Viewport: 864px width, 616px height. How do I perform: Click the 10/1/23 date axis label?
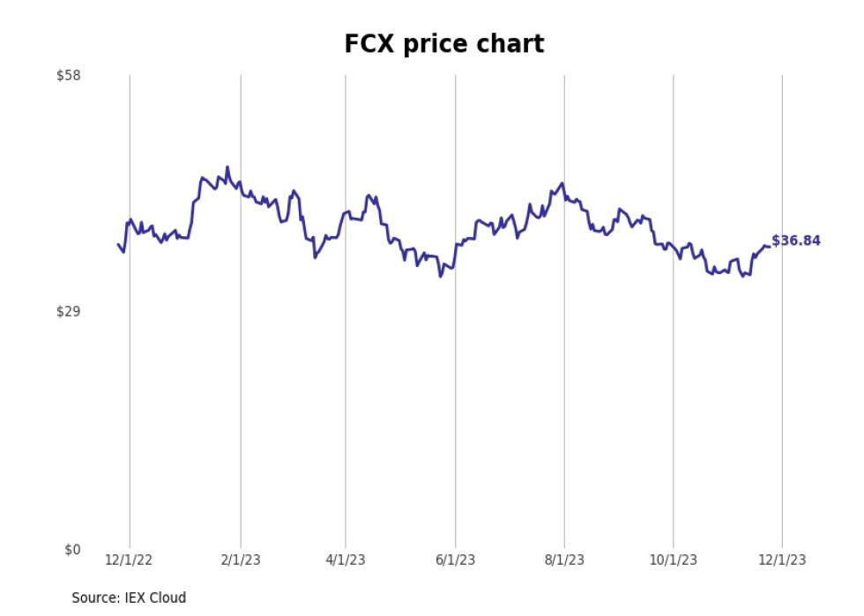pos(673,560)
